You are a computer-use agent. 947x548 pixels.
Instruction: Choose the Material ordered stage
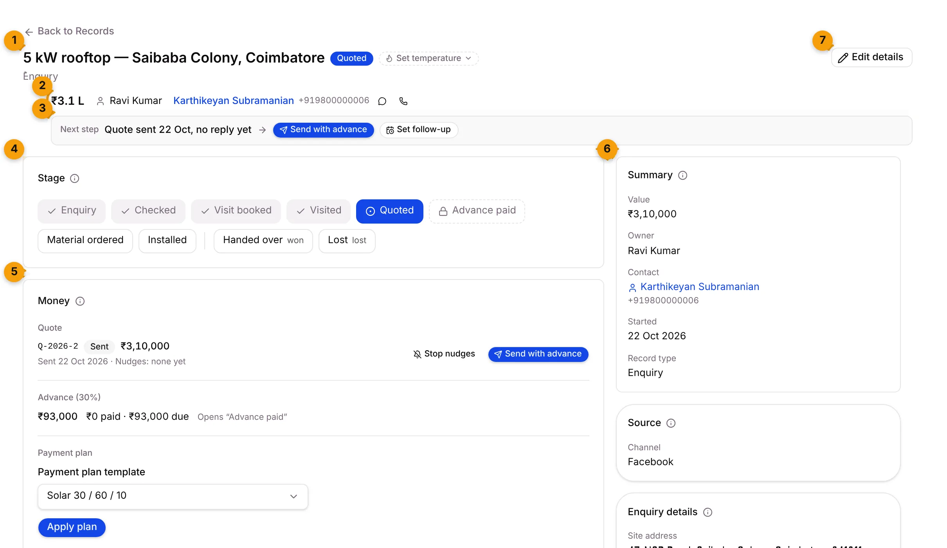85,241
